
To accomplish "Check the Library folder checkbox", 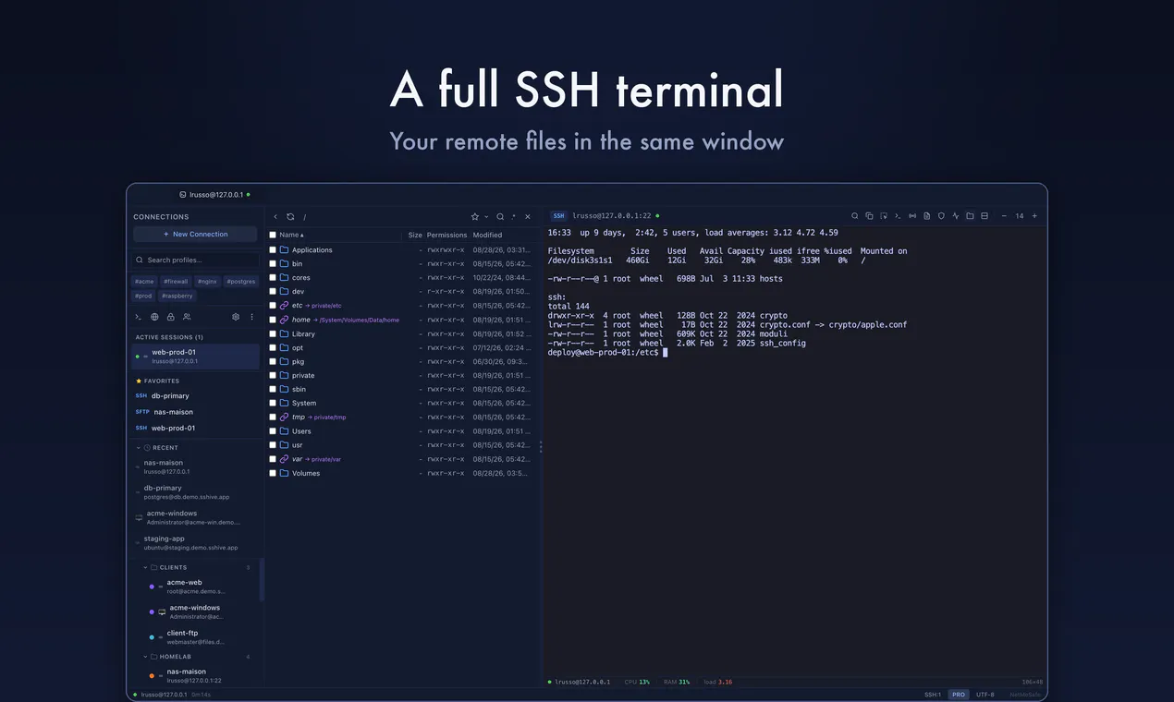I will (x=273, y=333).
